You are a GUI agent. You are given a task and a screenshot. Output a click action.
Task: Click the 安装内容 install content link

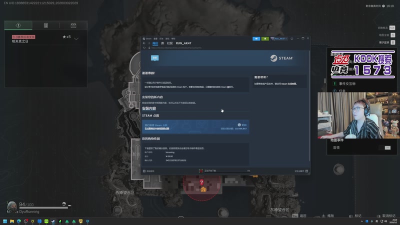(149, 108)
